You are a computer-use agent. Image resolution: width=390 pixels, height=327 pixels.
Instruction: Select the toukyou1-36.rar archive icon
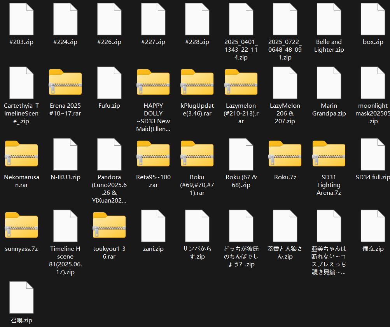[x=109, y=226]
